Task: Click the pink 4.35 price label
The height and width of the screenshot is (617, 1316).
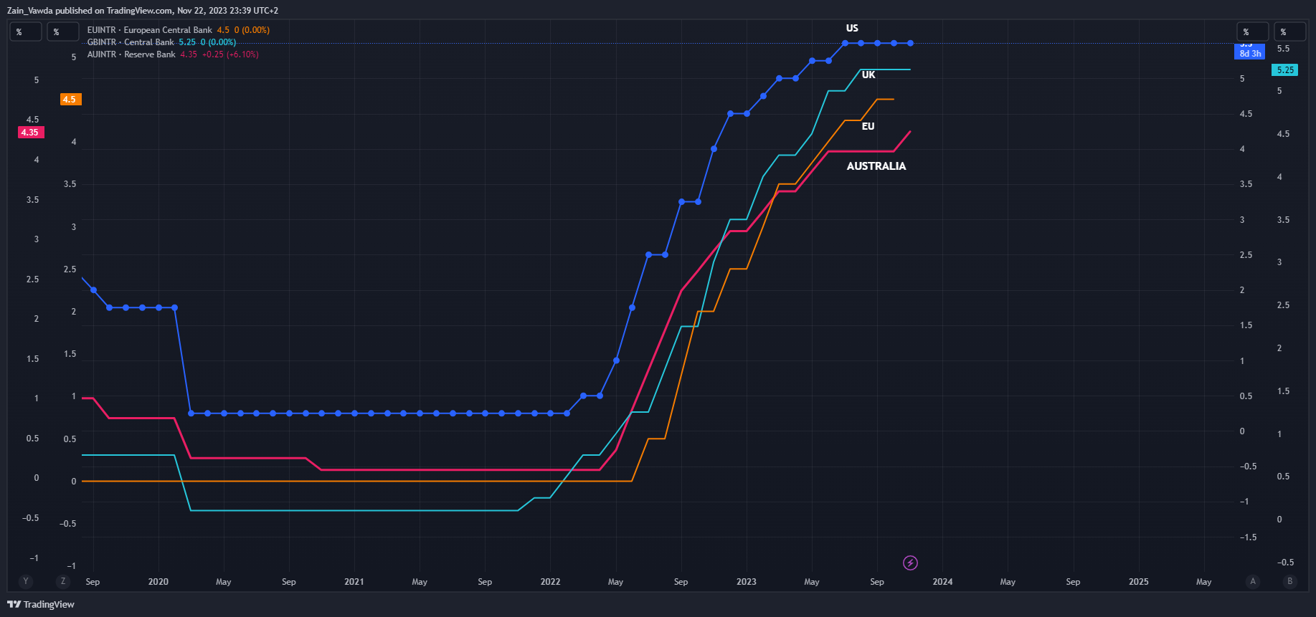Action: pos(31,133)
